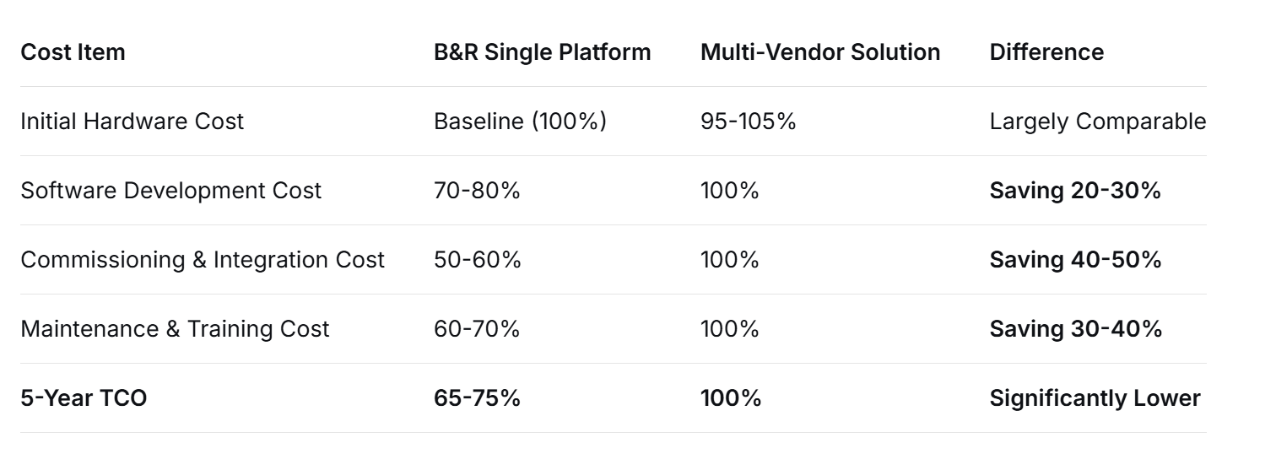This screenshot has height=454, width=1276.
Task: Click the Software Development Cost label
Action: (170, 191)
